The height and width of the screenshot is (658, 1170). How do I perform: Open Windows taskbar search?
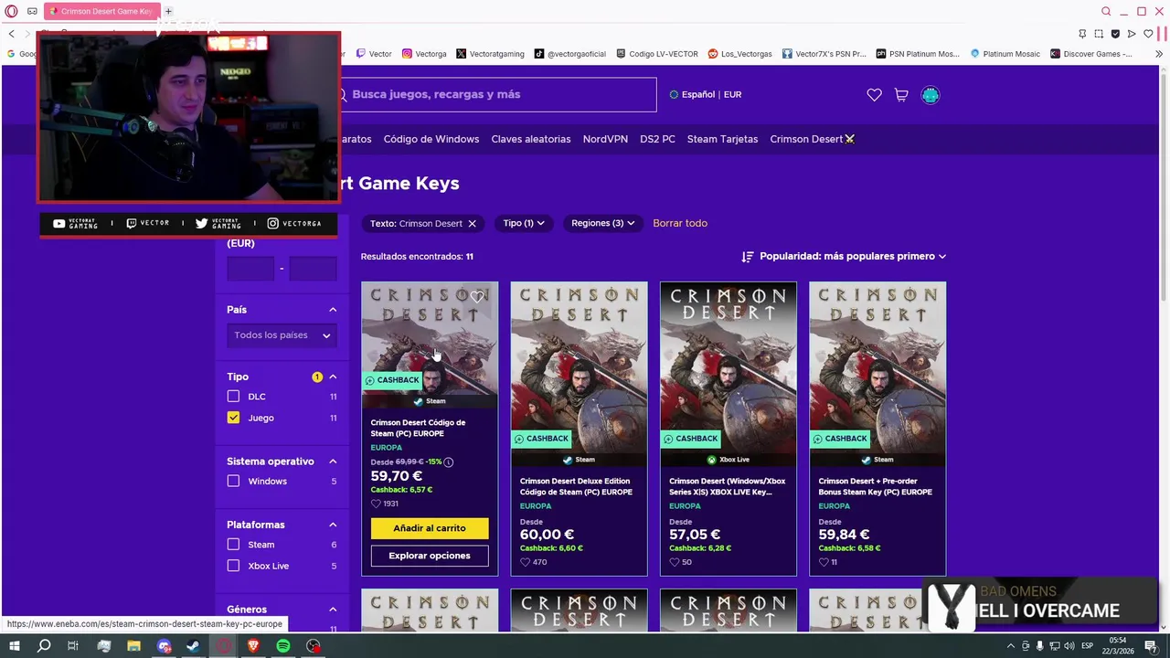click(x=44, y=646)
